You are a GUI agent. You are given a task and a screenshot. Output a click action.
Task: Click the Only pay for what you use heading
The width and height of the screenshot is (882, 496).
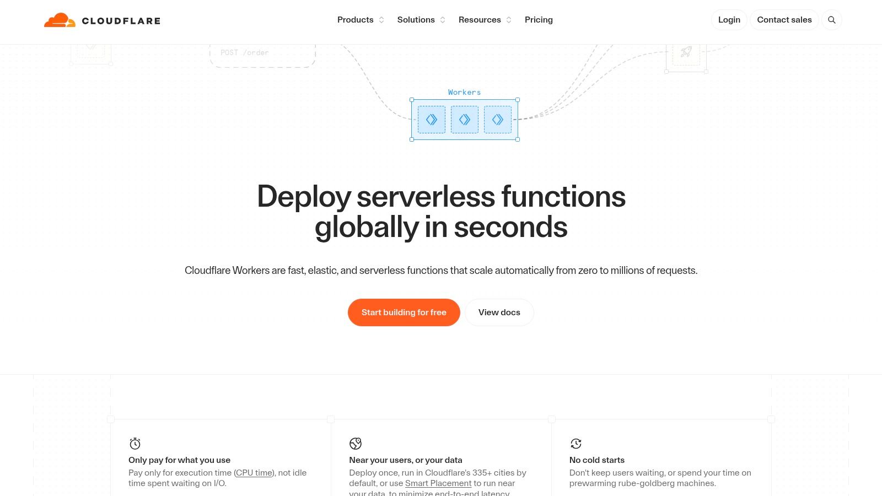tap(180, 460)
